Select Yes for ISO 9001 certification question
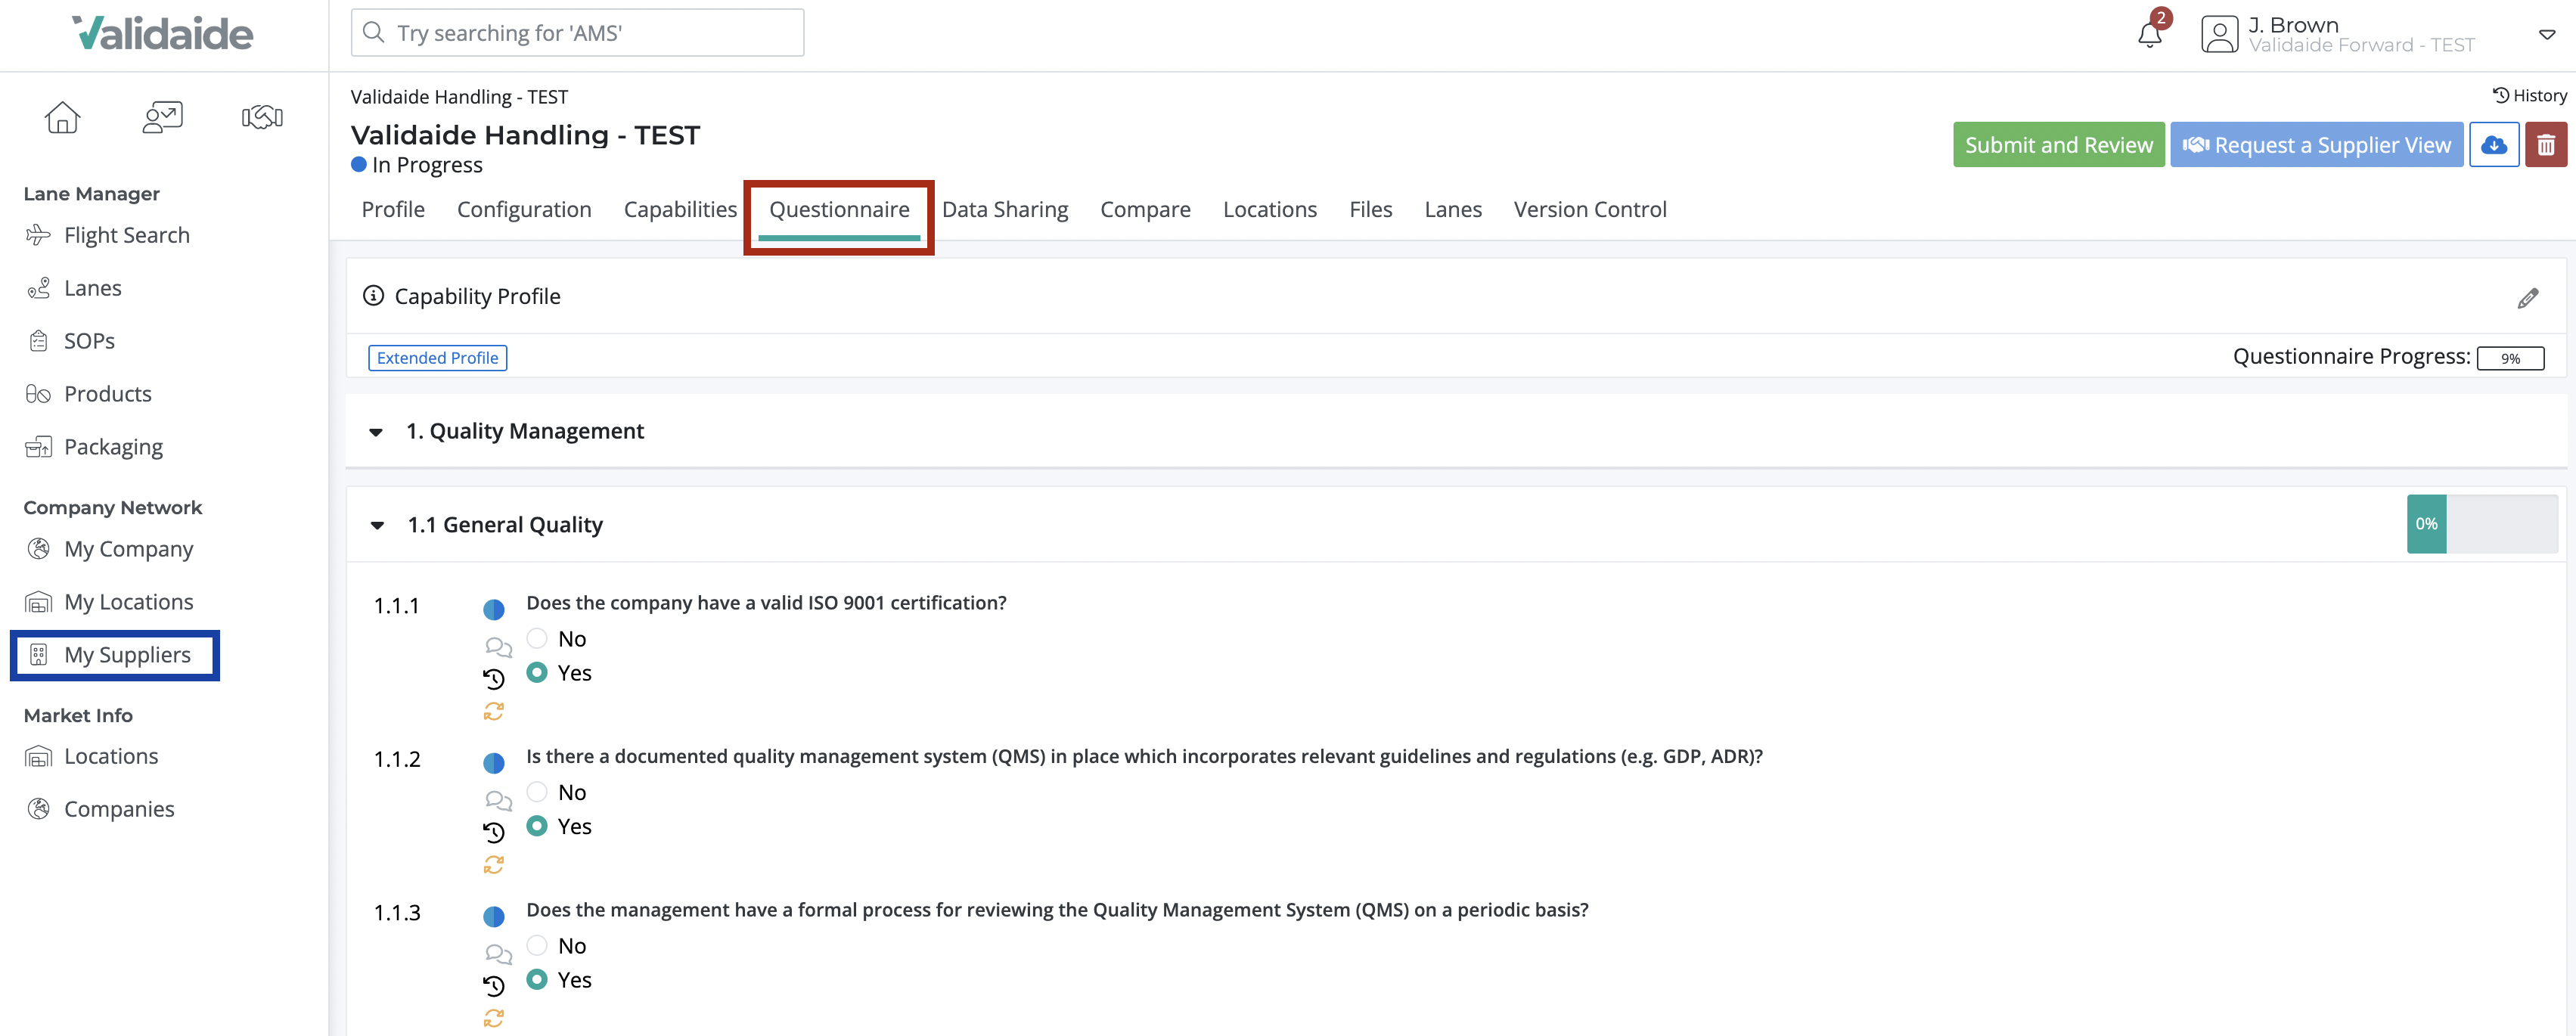Viewport: 2576px width, 1036px height. [x=537, y=672]
